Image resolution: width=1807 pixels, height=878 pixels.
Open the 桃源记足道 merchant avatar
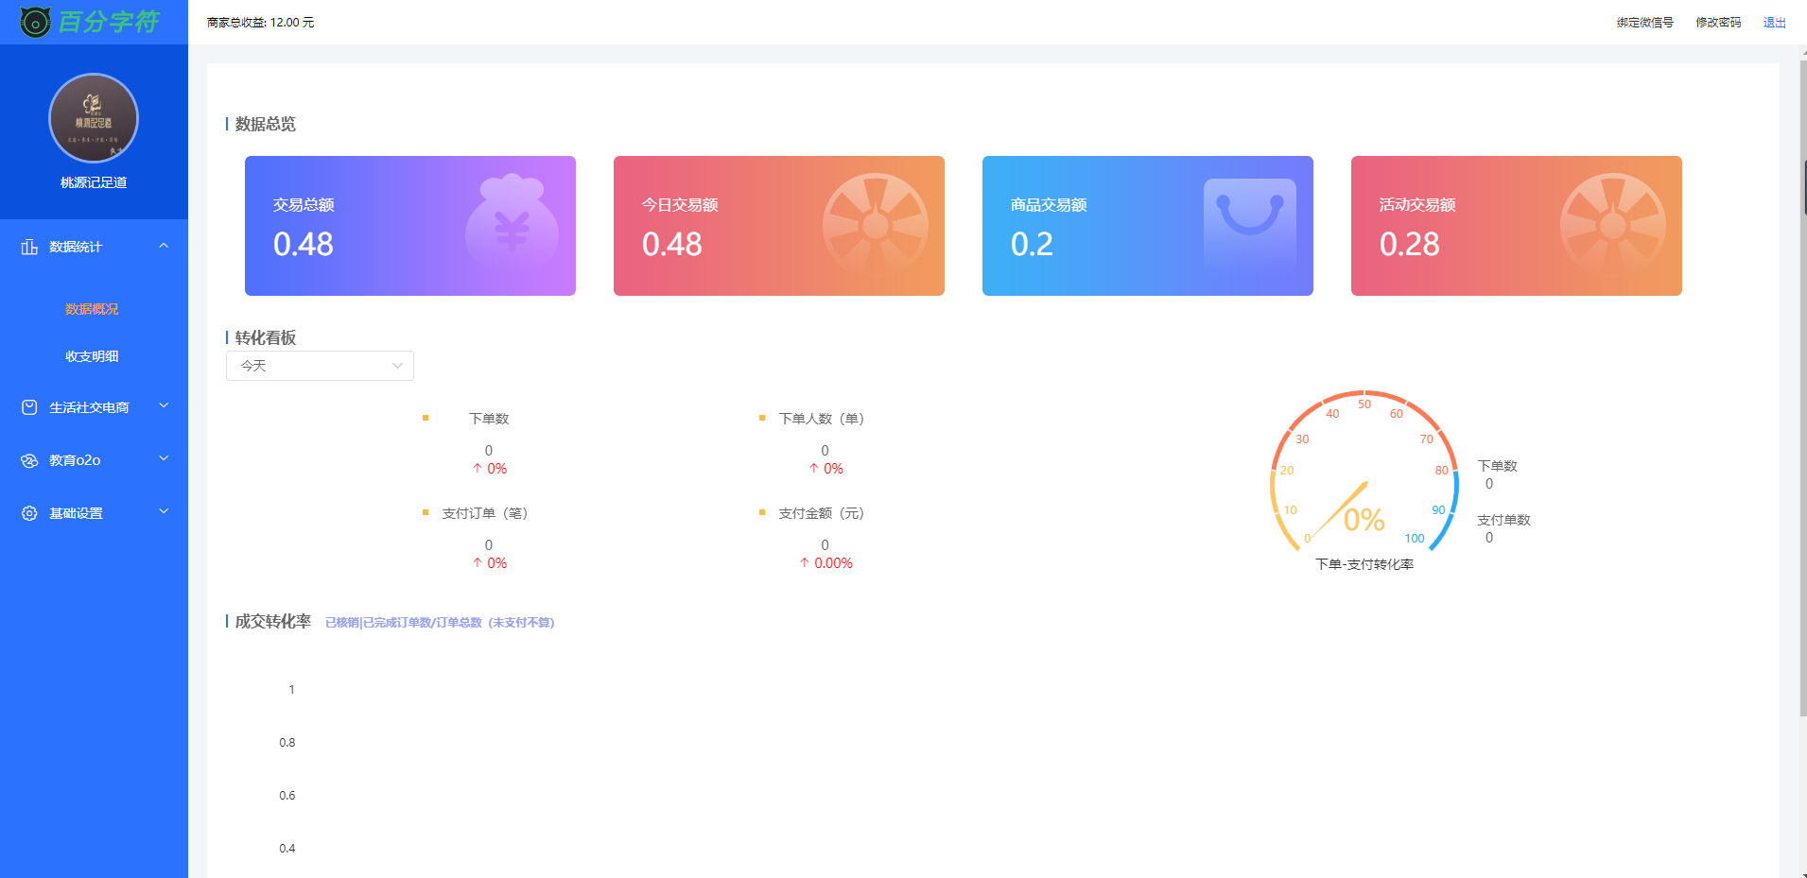(94, 118)
